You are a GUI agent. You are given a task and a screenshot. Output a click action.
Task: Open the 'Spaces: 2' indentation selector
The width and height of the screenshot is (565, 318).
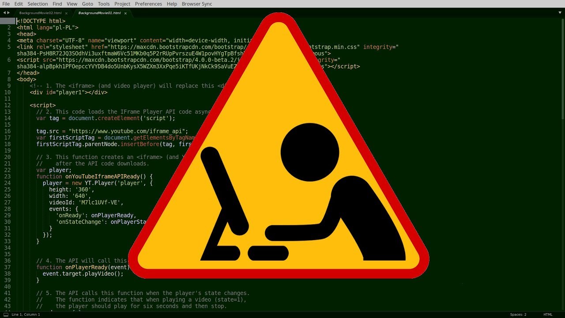[518, 314]
